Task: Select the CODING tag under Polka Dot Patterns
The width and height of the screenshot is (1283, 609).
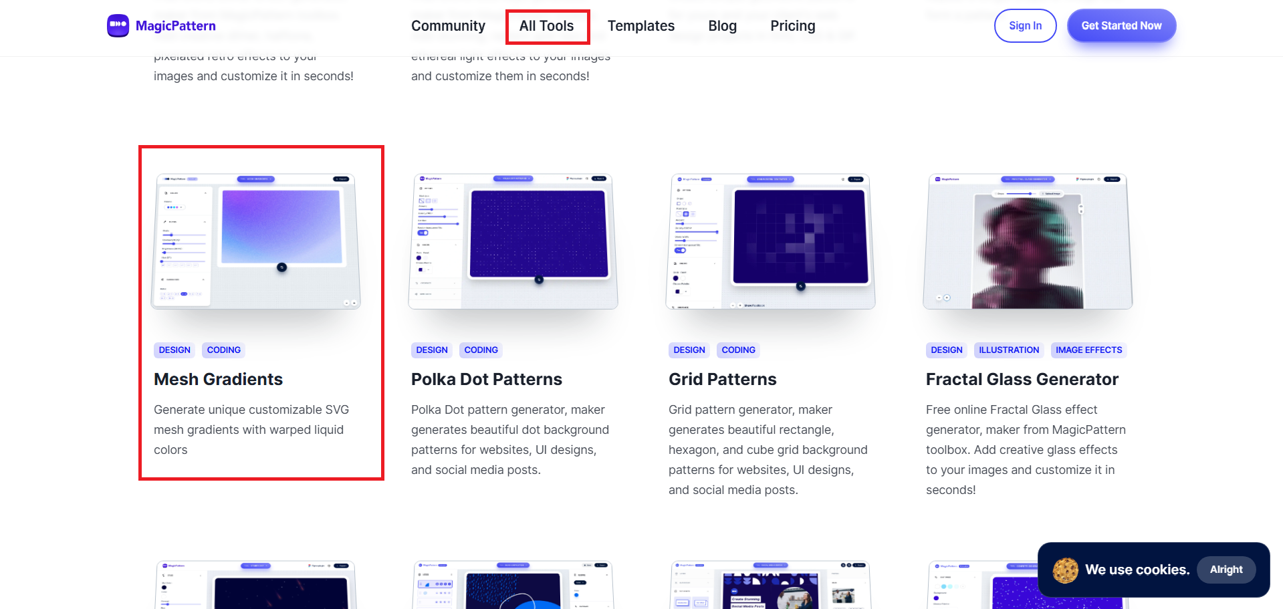Action: click(x=480, y=350)
